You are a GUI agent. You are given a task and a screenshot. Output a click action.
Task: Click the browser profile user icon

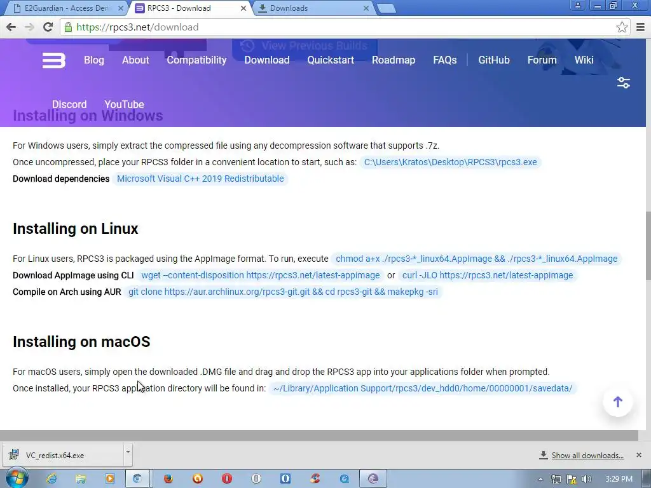click(577, 5)
